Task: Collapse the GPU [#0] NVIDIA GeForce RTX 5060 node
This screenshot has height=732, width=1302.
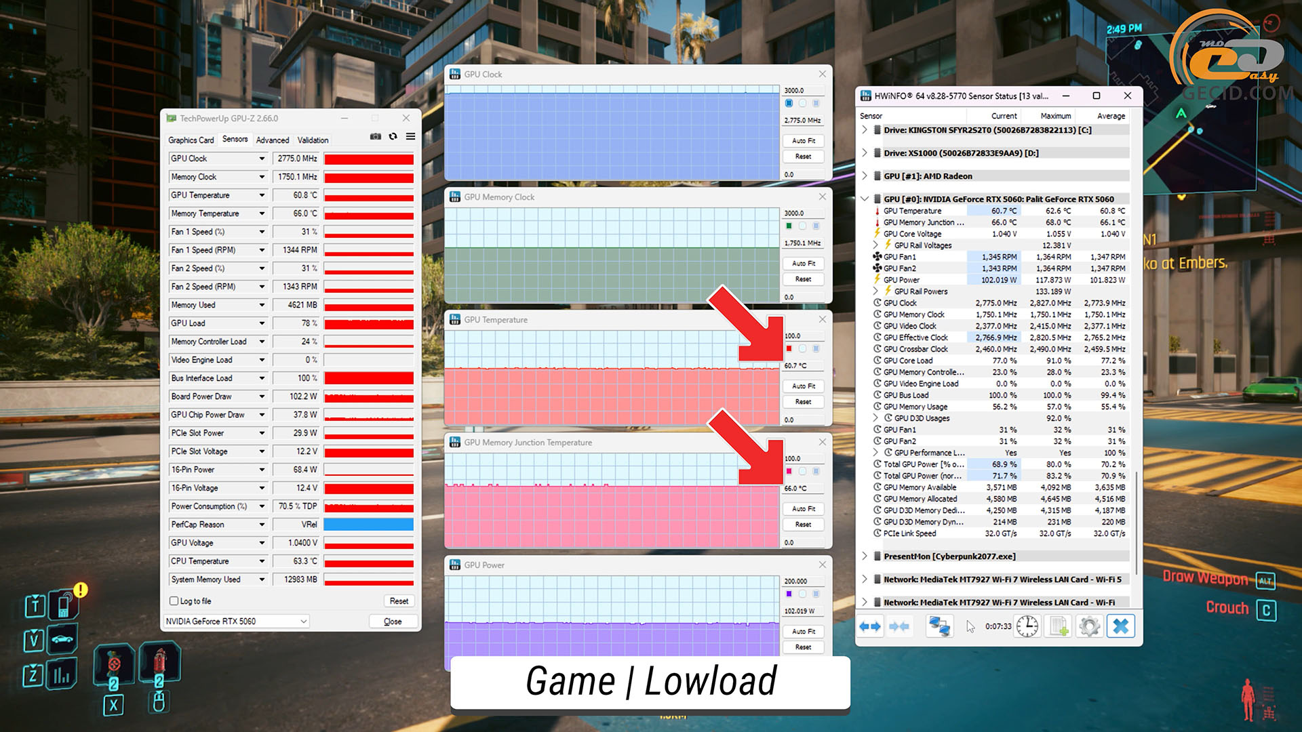Action: (x=865, y=199)
